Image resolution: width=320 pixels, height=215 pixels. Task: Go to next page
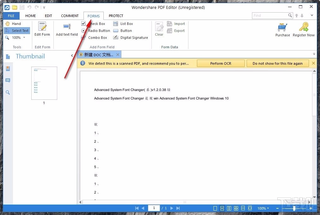pos(172,208)
